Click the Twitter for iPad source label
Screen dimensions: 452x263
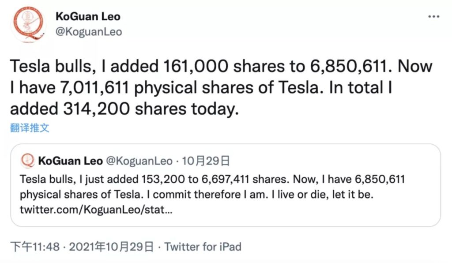203,247
